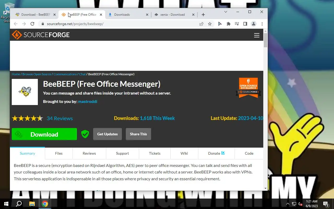Click the Share This button

click(138, 134)
